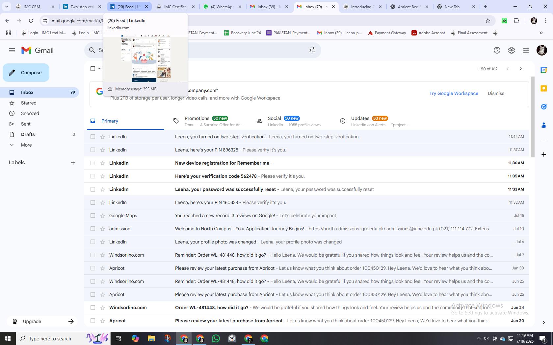Viewport: 553px width, 345px height.
Task: Go back to the previous page
Action: point(7,21)
